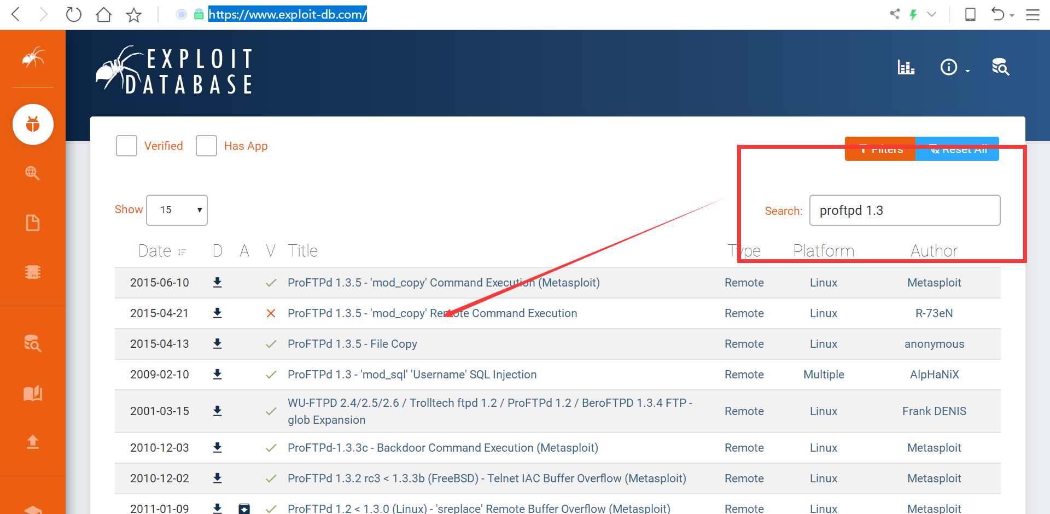Open statistics chart icon in header

[906, 67]
